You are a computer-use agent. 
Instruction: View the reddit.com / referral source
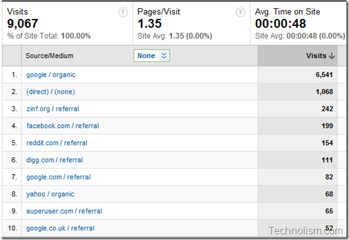57,143
